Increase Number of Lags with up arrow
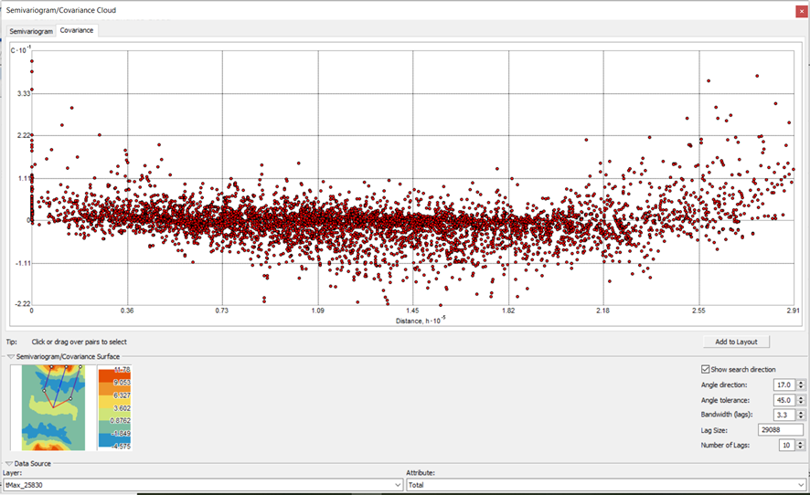 (x=801, y=442)
